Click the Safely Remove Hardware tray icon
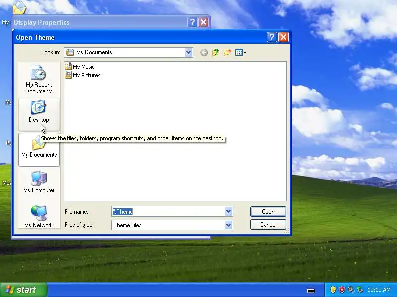 point(360,290)
